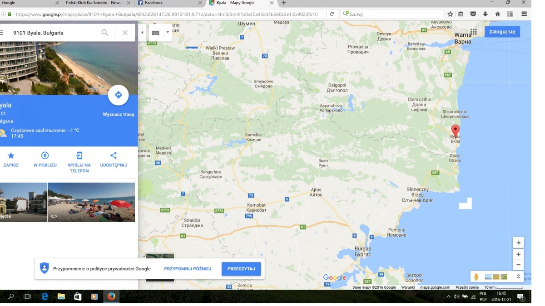Zoom in on the map
The width and height of the screenshot is (545, 306).
tap(518, 254)
